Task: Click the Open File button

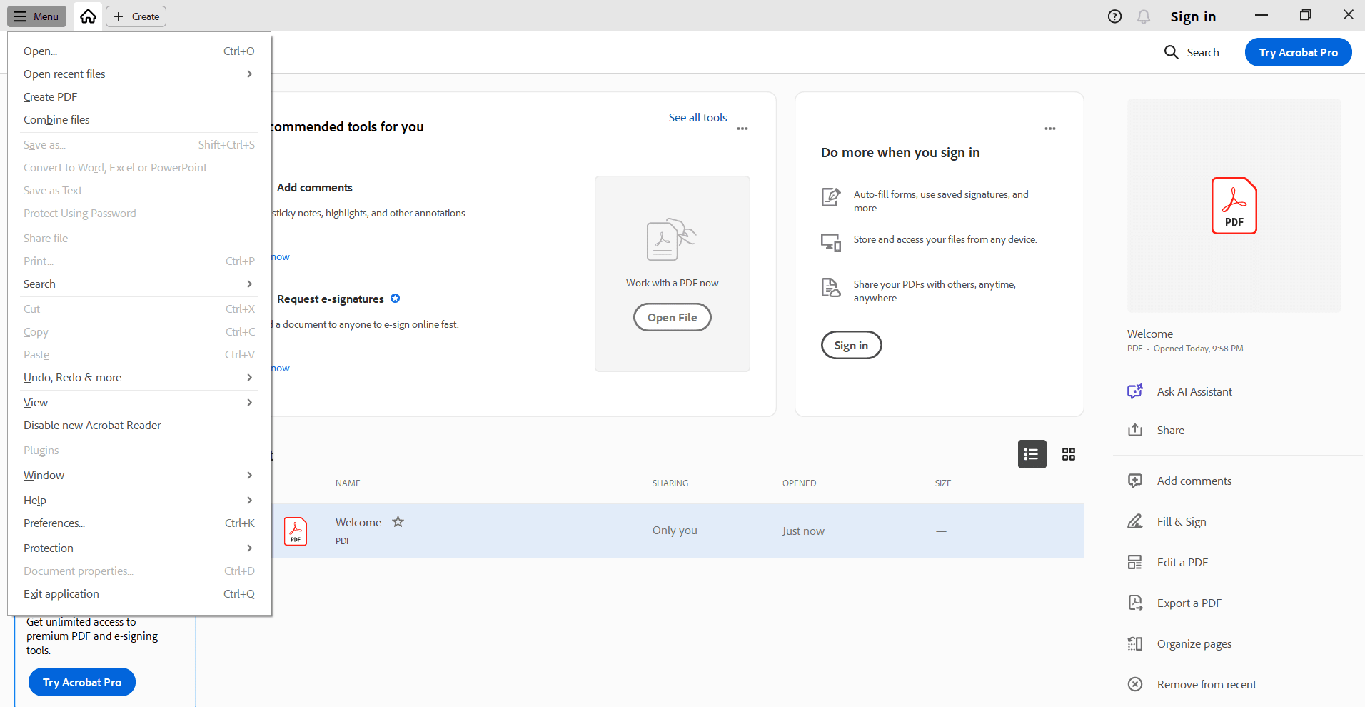Action: pyautogui.click(x=672, y=317)
